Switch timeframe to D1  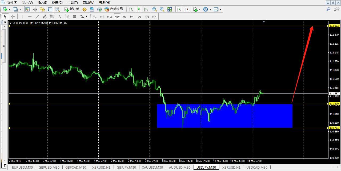click(x=139, y=16)
